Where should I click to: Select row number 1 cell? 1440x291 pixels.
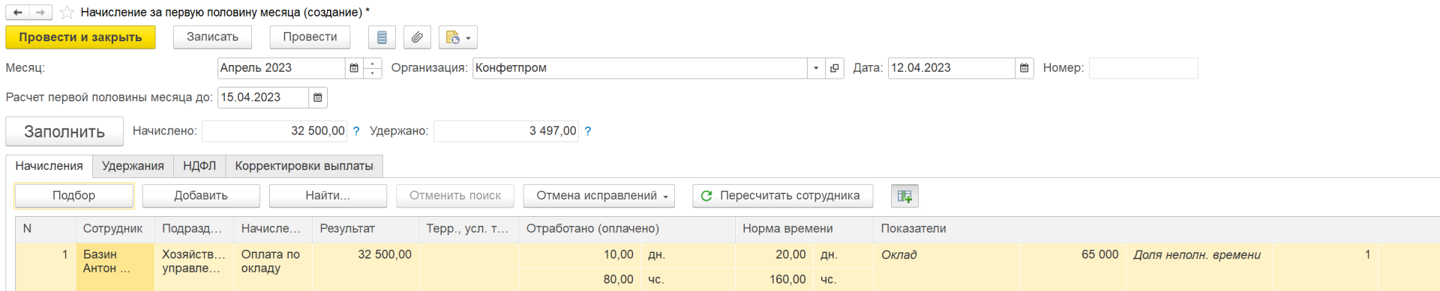[45, 266]
